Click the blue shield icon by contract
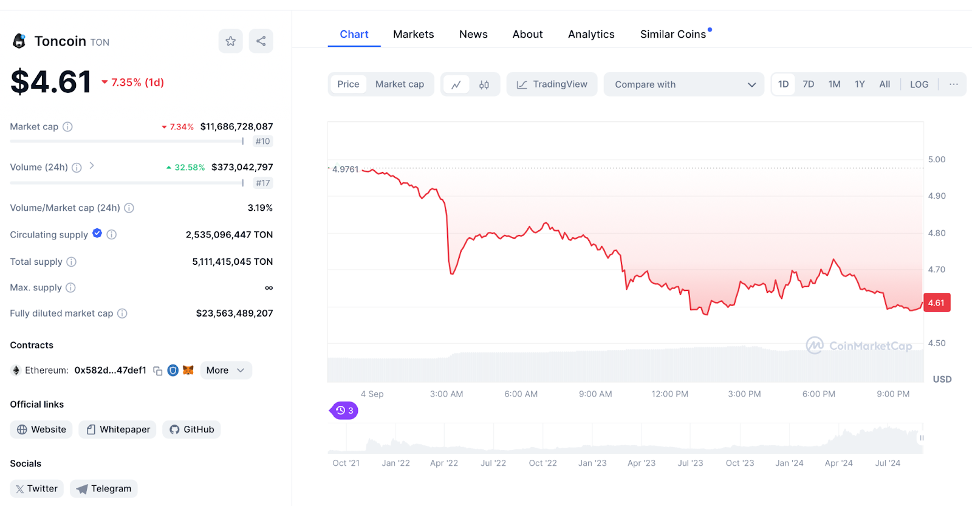 click(x=173, y=370)
